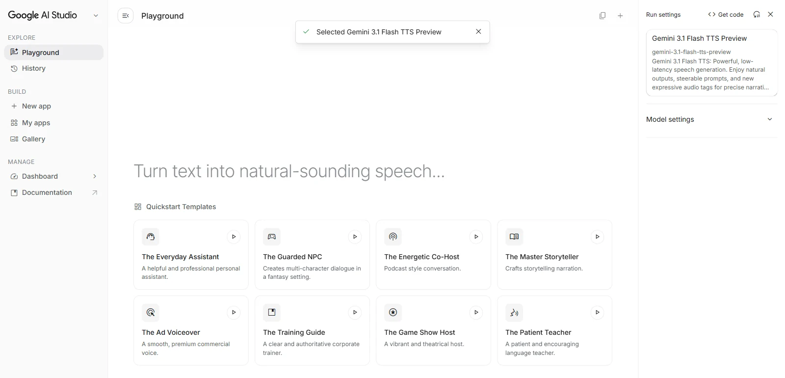785x378 pixels.
Task: Click The Patient Teacher speech icon
Action: click(x=514, y=312)
